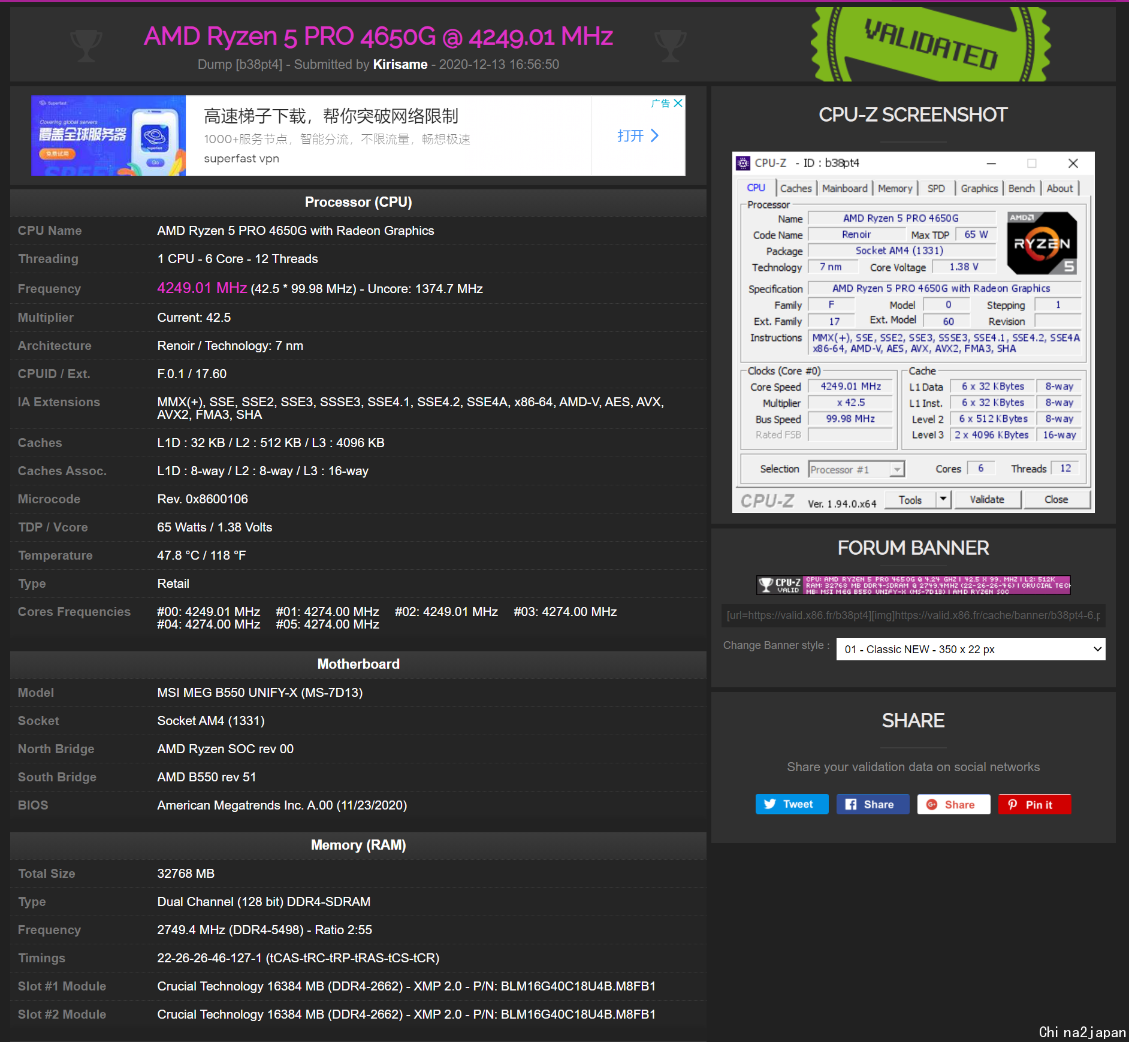Image resolution: width=1129 pixels, height=1042 pixels.
Task: Select the 4249.01 MHz frequency value
Action: click(202, 288)
